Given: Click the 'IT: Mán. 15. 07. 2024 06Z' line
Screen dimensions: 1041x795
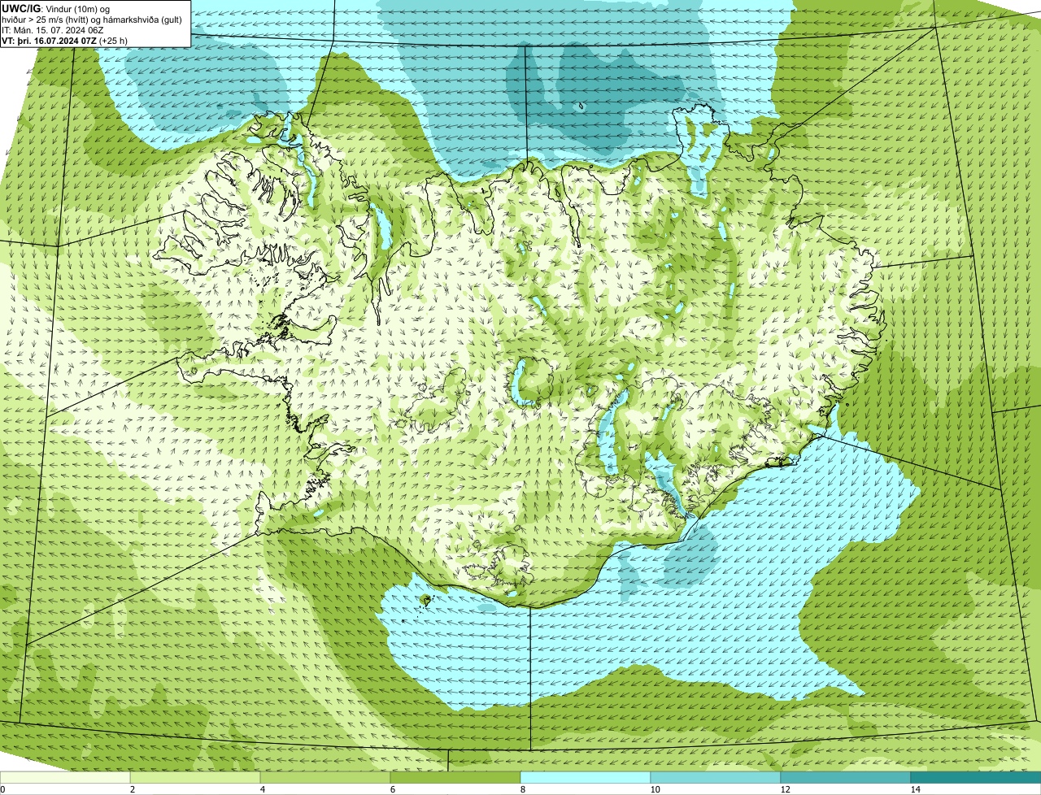Looking at the screenshot, I should coord(53,30).
